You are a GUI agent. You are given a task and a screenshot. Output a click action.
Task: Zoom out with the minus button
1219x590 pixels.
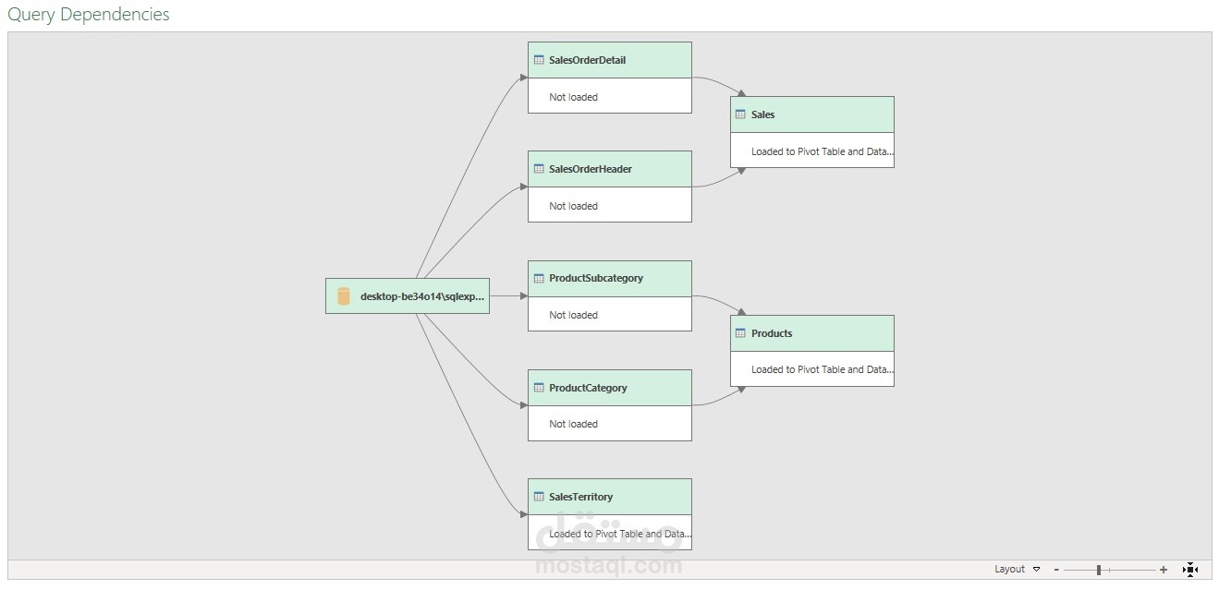[1056, 570]
